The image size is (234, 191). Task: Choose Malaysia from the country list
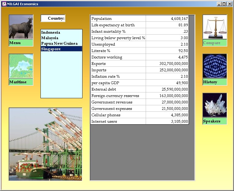tap(50, 38)
